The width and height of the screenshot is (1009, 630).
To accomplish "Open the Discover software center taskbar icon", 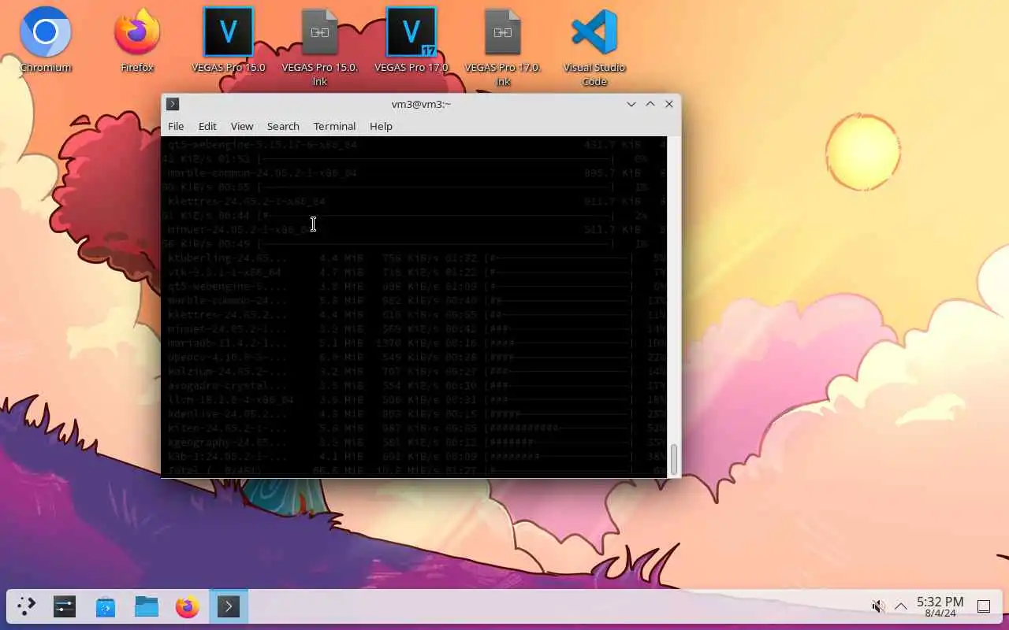I will [106, 606].
